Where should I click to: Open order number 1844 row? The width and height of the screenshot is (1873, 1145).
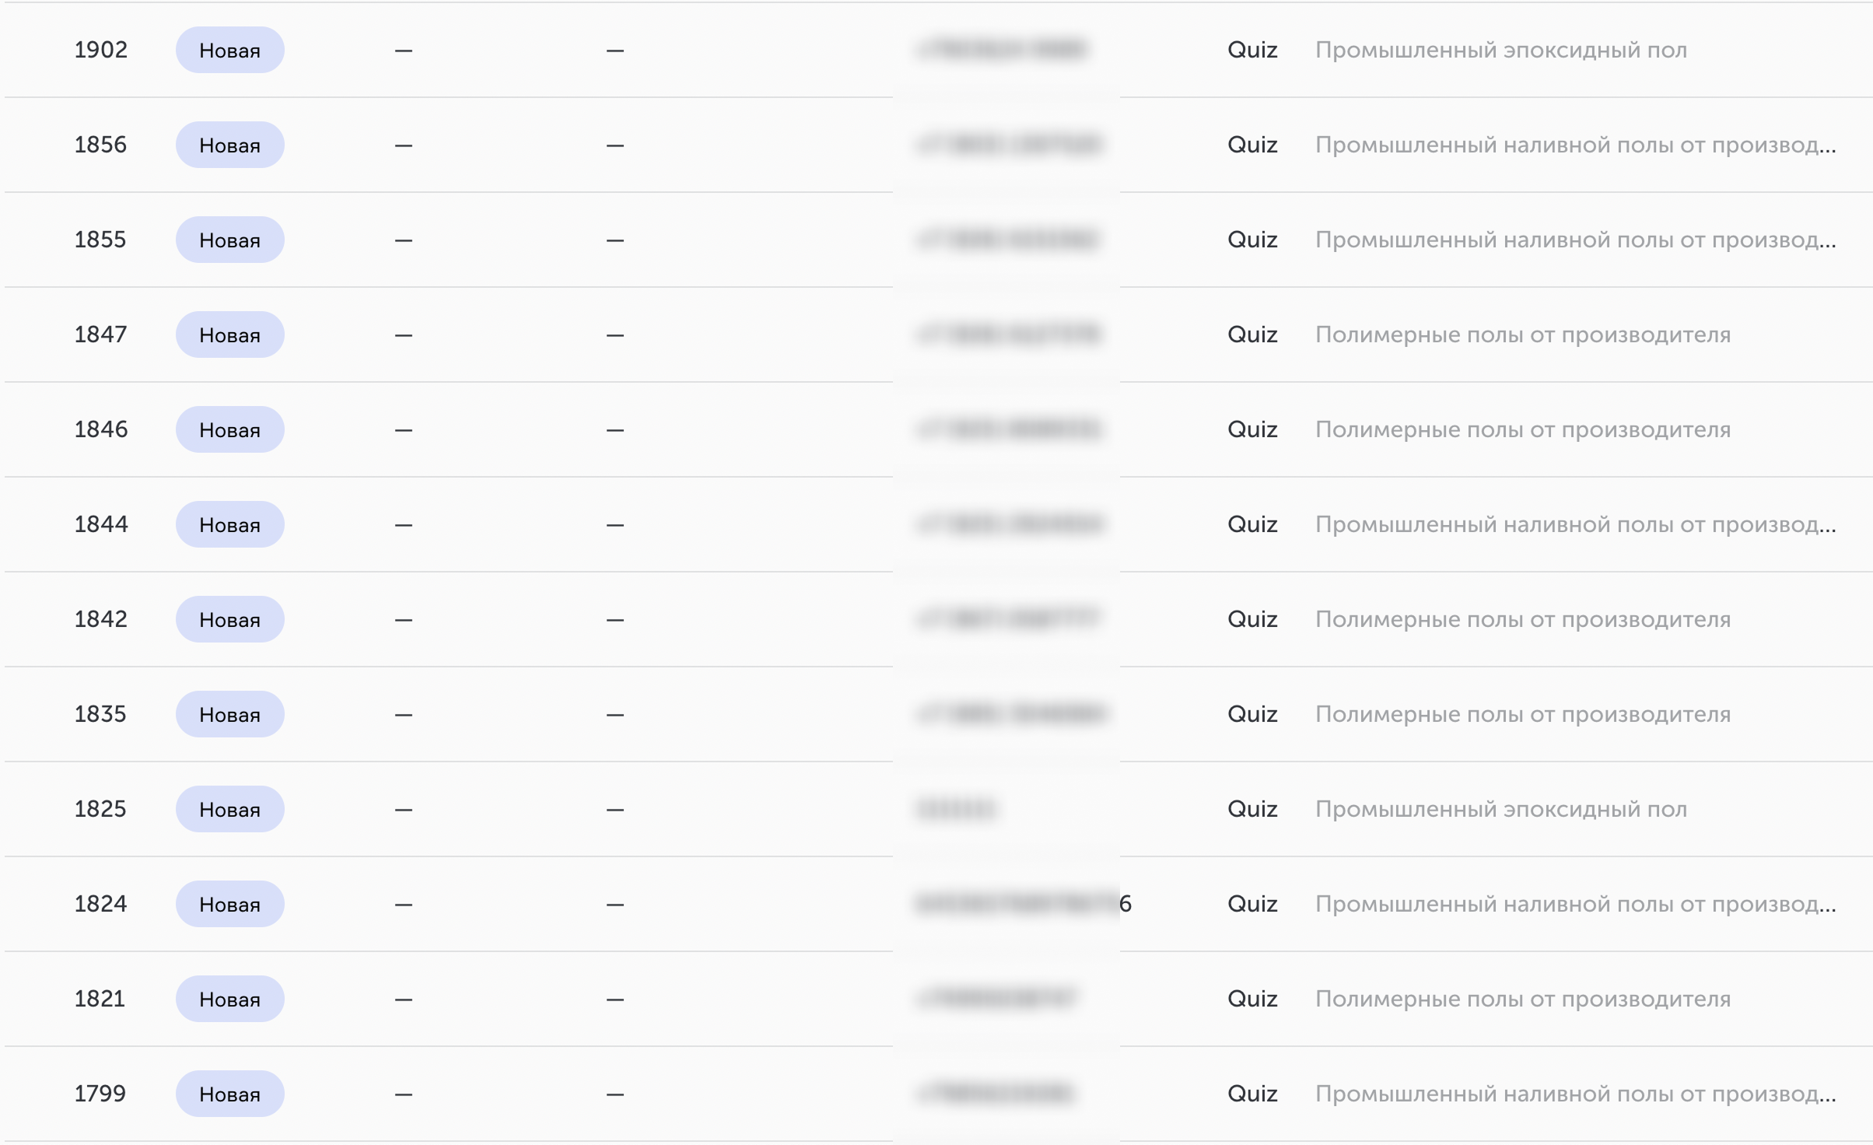pos(936,524)
